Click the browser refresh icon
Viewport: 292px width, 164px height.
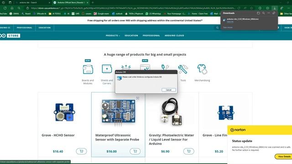coord(5,8)
